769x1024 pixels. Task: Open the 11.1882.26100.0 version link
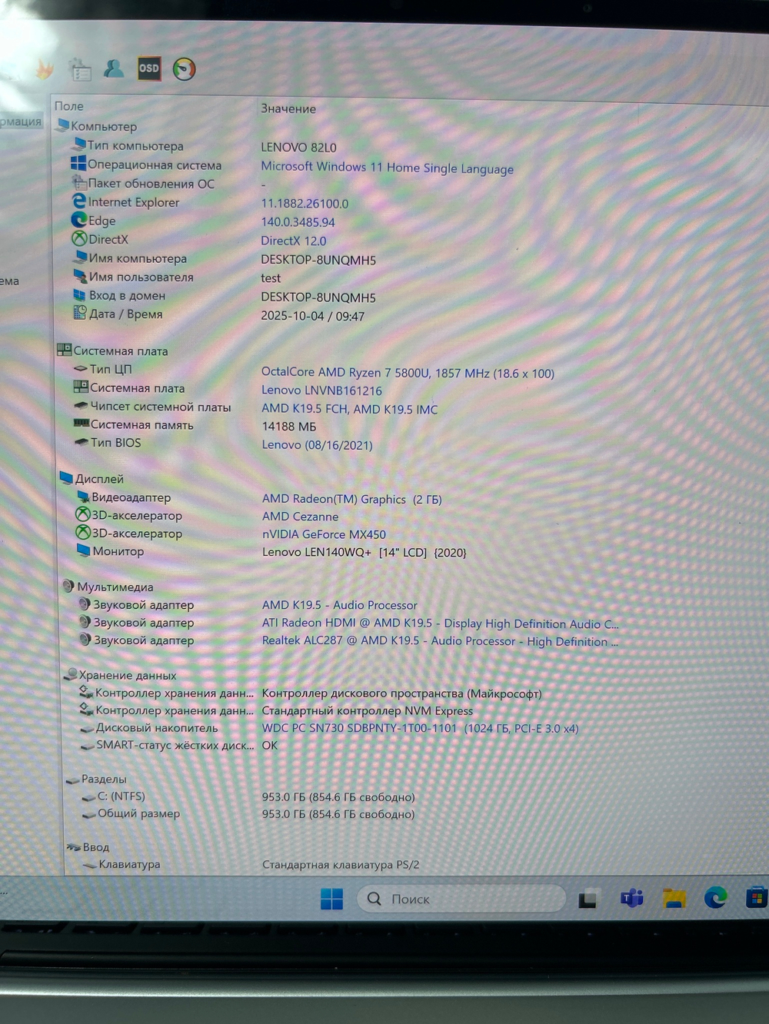(305, 204)
